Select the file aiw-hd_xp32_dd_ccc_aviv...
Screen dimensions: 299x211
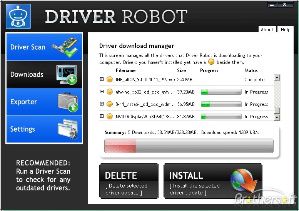tap(145, 92)
